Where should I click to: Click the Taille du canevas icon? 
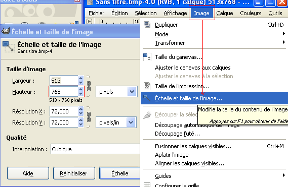click(147, 57)
